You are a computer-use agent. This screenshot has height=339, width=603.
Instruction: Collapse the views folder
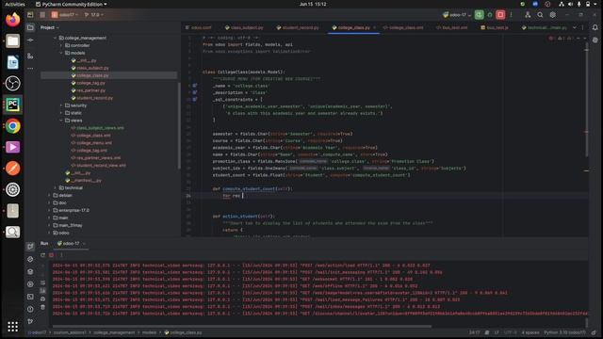point(60,121)
